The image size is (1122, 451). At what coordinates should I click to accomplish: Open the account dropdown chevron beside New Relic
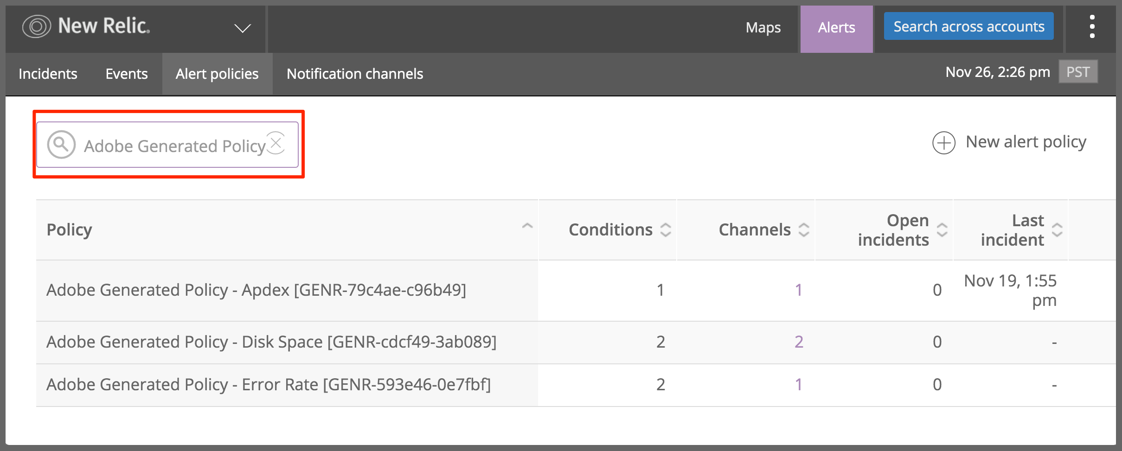tap(242, 28)
